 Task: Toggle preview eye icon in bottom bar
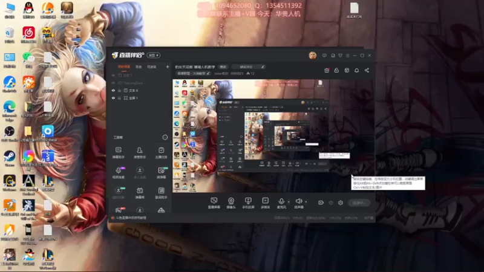click(331, 202)
